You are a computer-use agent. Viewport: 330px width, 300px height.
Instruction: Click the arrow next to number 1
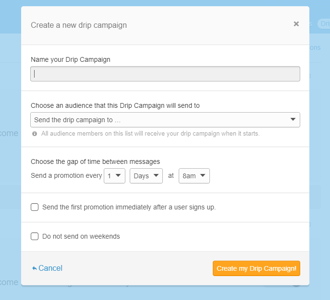(x=118, y=176)
